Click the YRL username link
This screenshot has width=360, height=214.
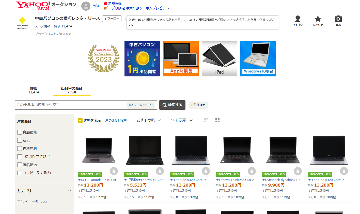[96, 6]
